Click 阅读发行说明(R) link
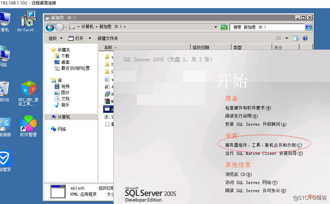 [x=241, y=116]
